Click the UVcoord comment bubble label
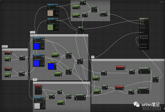 click(5, 46)
